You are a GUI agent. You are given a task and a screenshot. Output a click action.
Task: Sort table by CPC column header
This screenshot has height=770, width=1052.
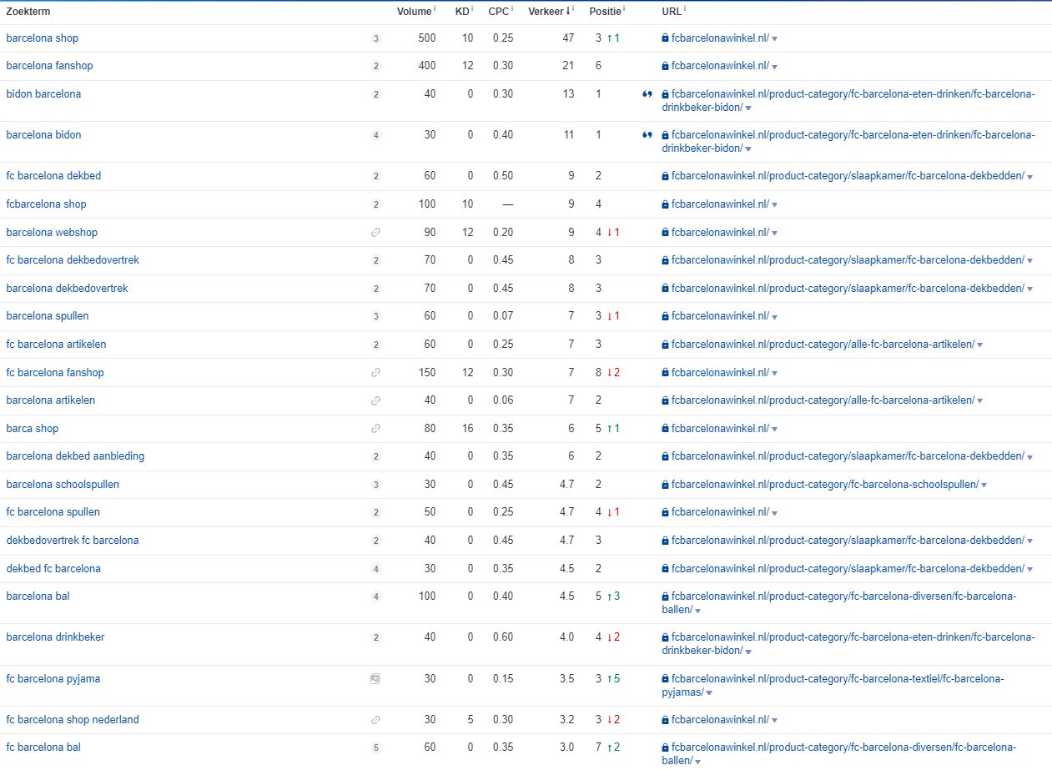(x=498, y=11)
